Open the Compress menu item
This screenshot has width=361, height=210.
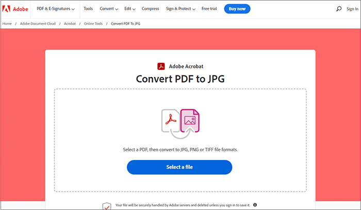pyautogui.click(x=151, y=9)
